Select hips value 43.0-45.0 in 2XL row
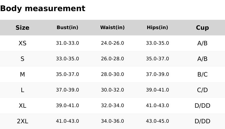 [x=157, y=121]
